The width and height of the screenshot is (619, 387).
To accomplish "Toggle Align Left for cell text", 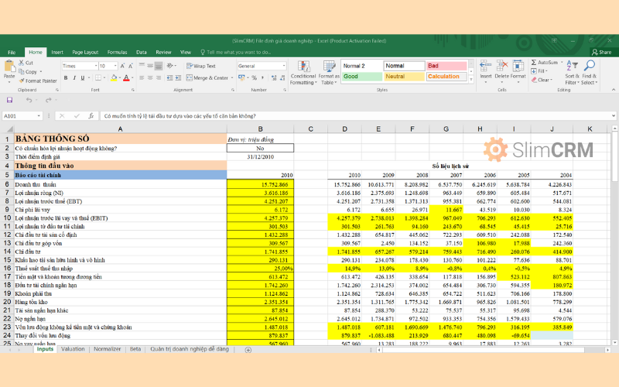I will (x=142, y=78).
